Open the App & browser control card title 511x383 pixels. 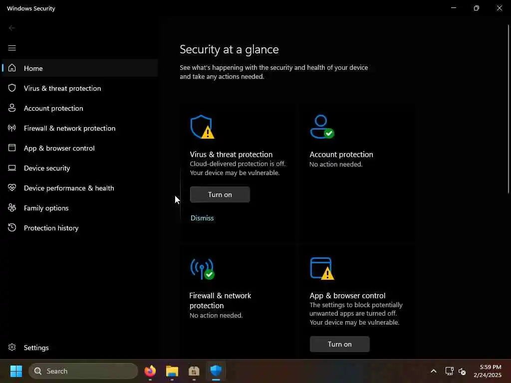pyautogui.click(x=347, y=295)
